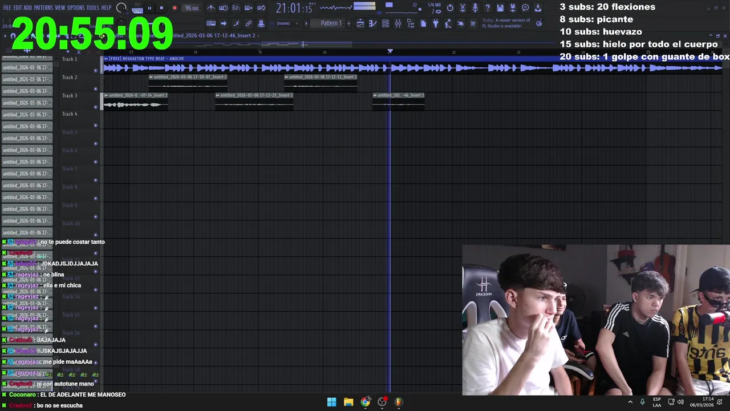Toggle note/clip grouping link icon
Viewport: 730px width, 411px height.
pyautogui.click(x=248, y=23)
